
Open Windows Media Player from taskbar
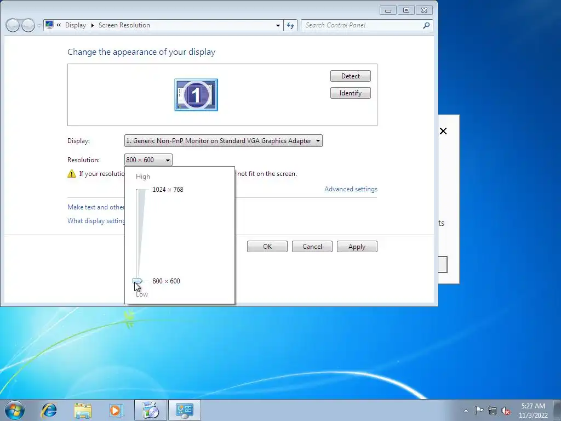point(116,410)
